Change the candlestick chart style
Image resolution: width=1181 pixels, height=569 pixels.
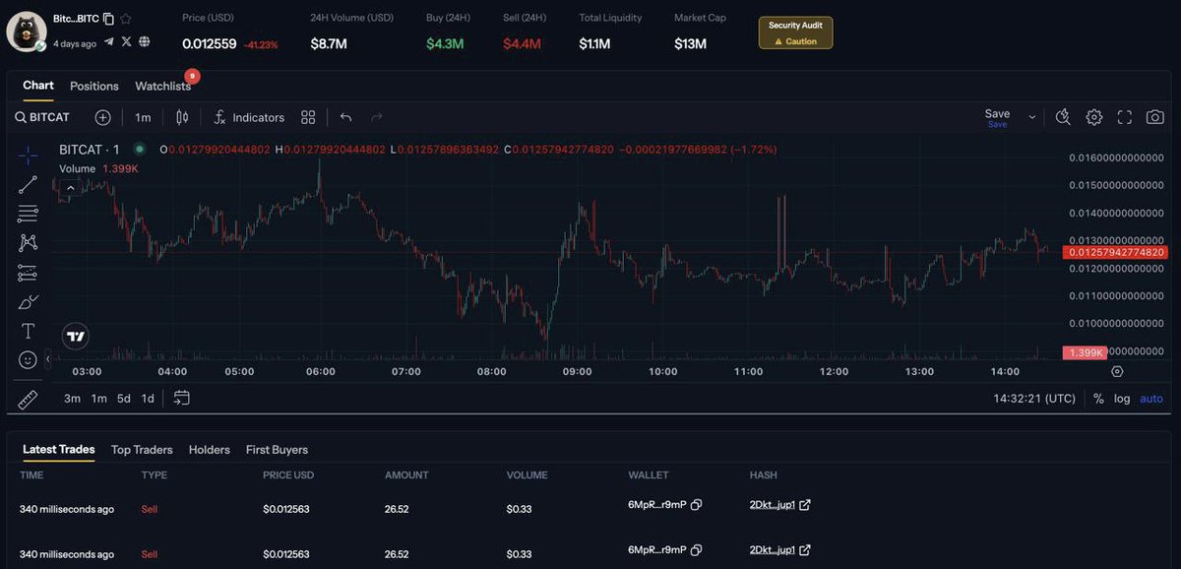pos(182,117)
